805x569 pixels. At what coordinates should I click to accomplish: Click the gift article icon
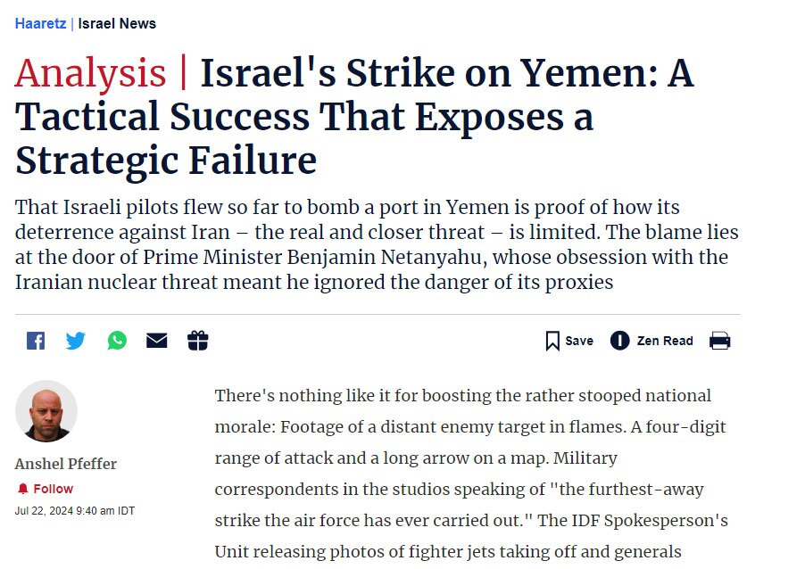[197, 340]
